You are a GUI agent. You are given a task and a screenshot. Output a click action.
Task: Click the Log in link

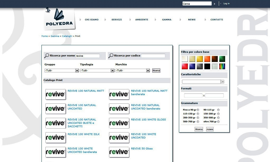(x=226, y=4)
